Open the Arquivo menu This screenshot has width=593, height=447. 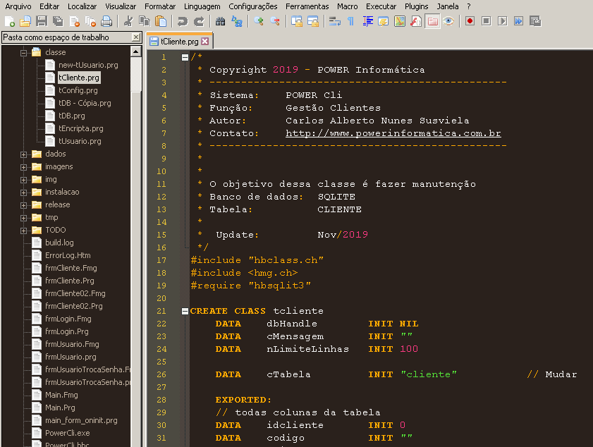tap(18, 6)
